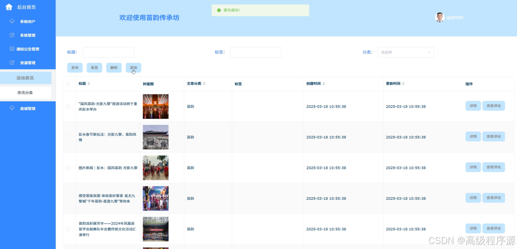This screenshot has height=249, width=517.
Task: Open 详情 for 图片新闻｜彭水 row
Action: pyautogui.click(x=473, y=167)
